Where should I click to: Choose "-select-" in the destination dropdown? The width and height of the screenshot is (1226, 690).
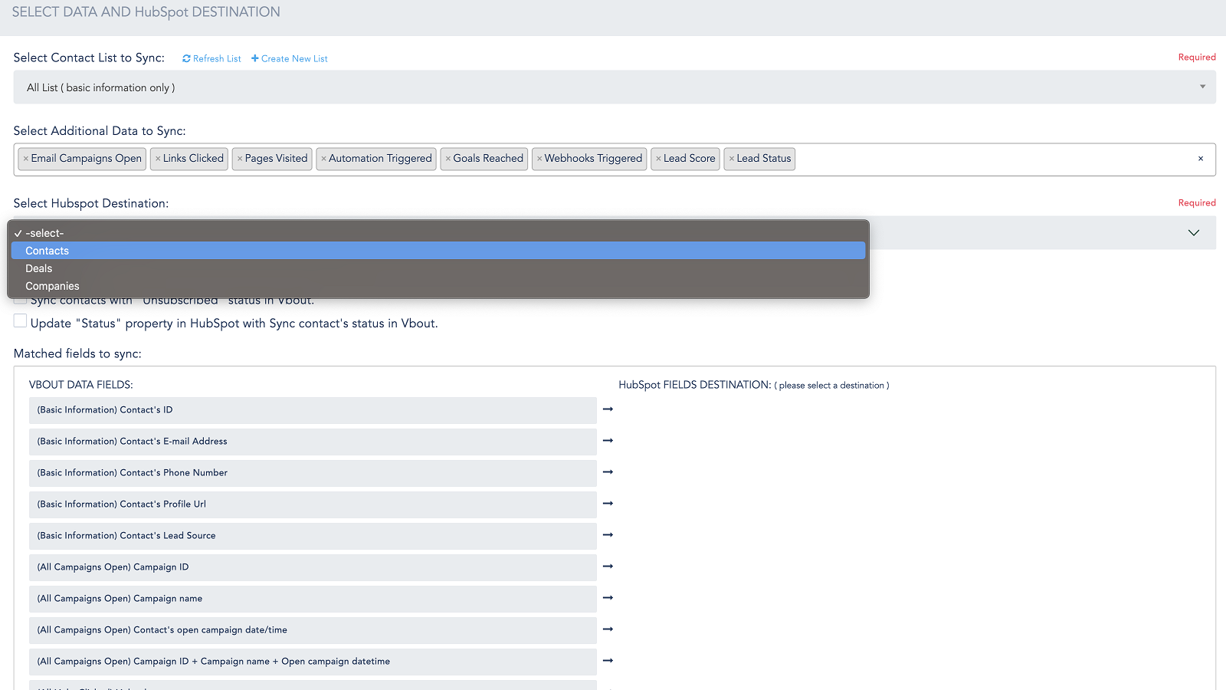pos(44,232)
